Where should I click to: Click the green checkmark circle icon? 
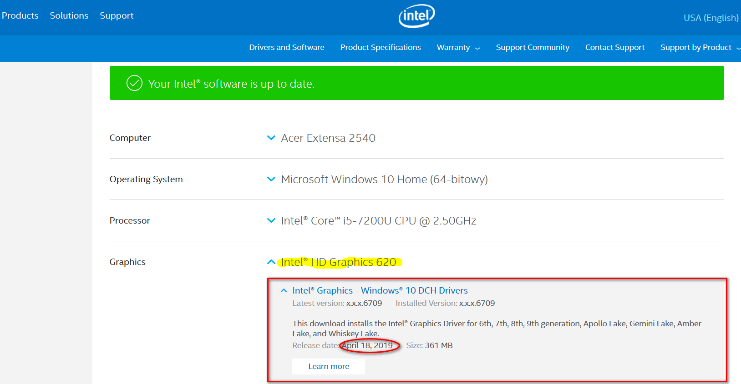click(x=134, y=83)
